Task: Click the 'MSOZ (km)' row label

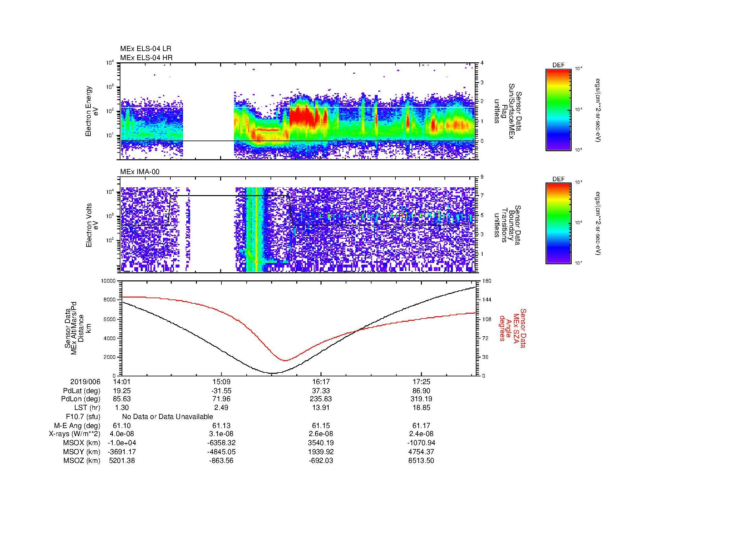Action: (x=82, y=461)
